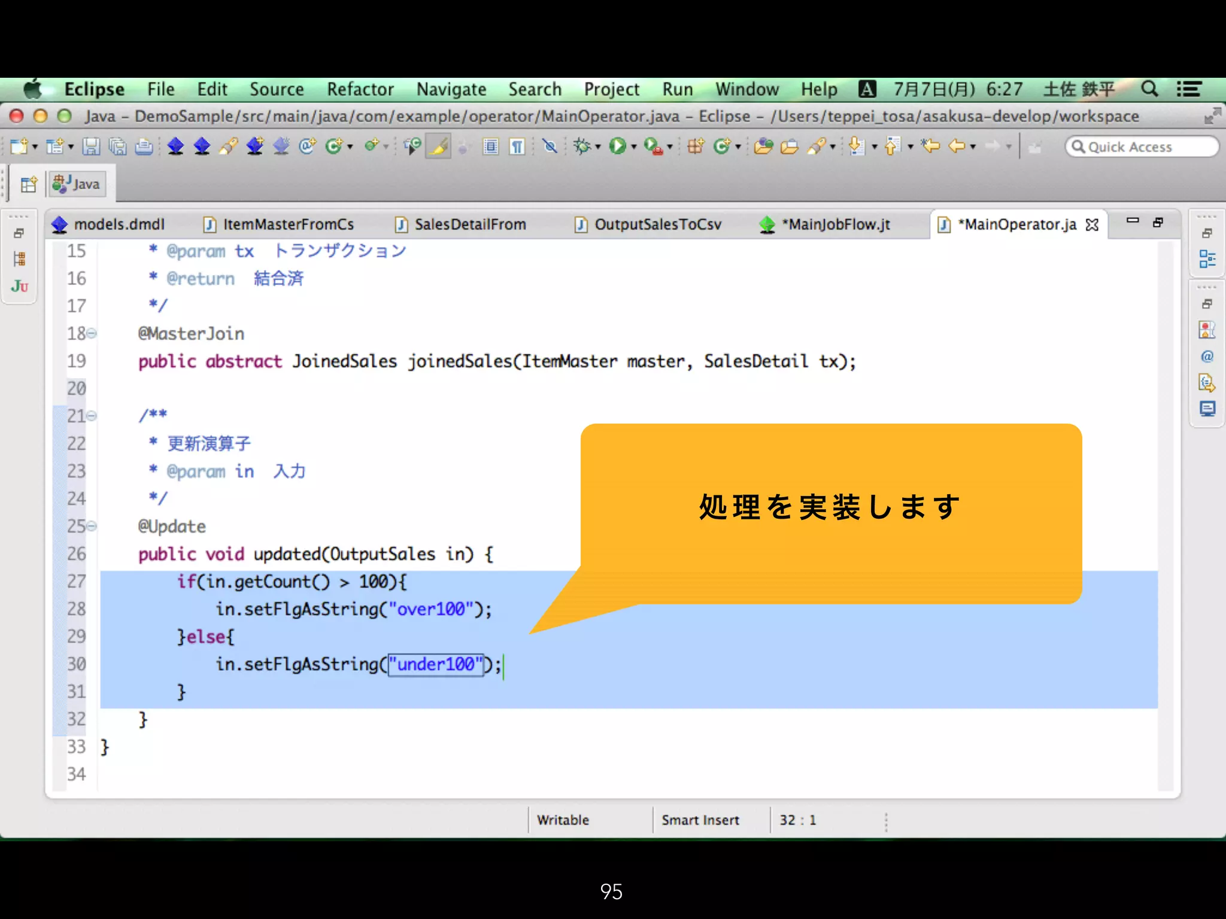Switch to the models.dmdl tab

click(x=119, y=224)
